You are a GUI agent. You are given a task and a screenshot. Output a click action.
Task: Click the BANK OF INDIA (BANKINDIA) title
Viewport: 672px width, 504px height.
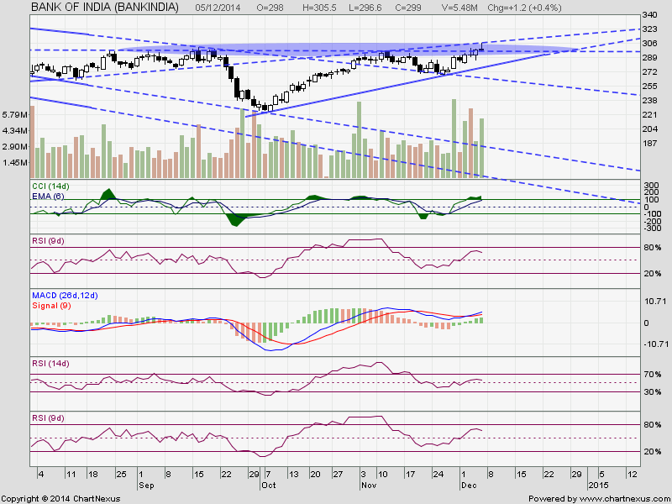point(105,8)
